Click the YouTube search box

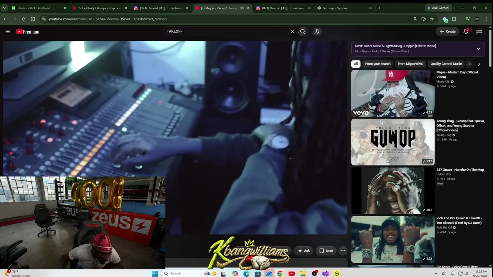click(x=227, y=32)
